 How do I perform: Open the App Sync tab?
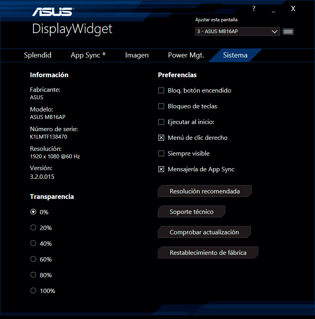(x=88, y=55)
